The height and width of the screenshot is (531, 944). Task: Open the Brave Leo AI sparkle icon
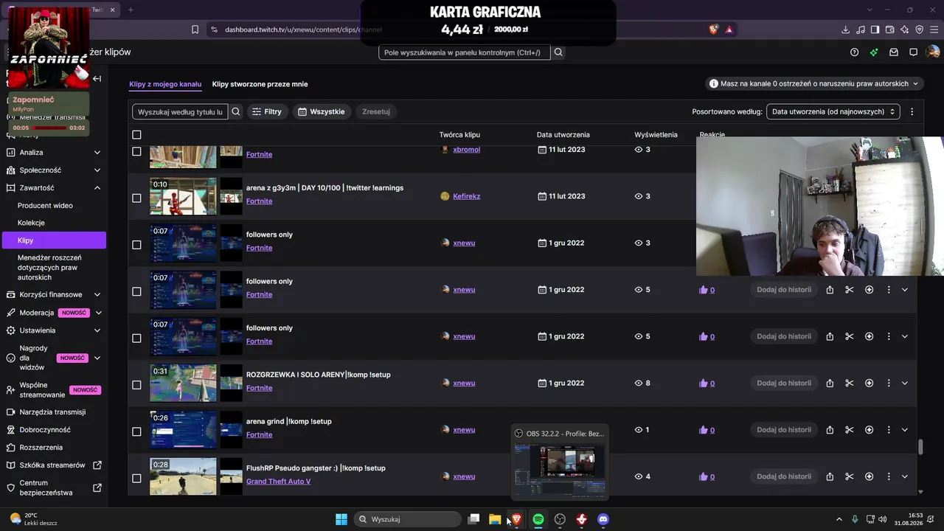904,29
